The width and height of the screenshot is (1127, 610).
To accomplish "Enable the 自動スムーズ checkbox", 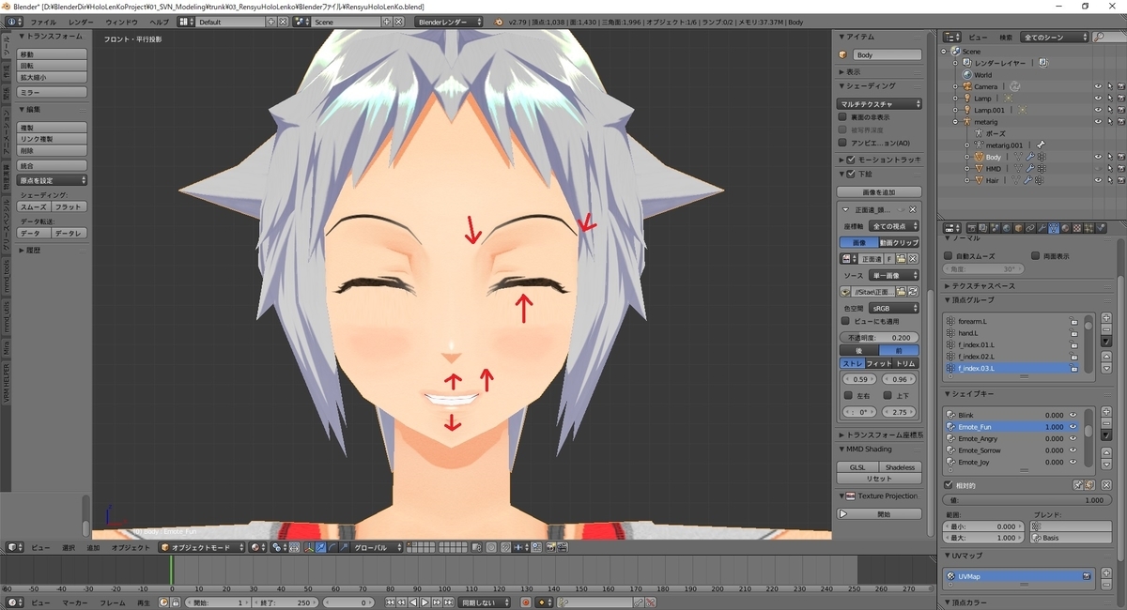I will tap(949, 255).
